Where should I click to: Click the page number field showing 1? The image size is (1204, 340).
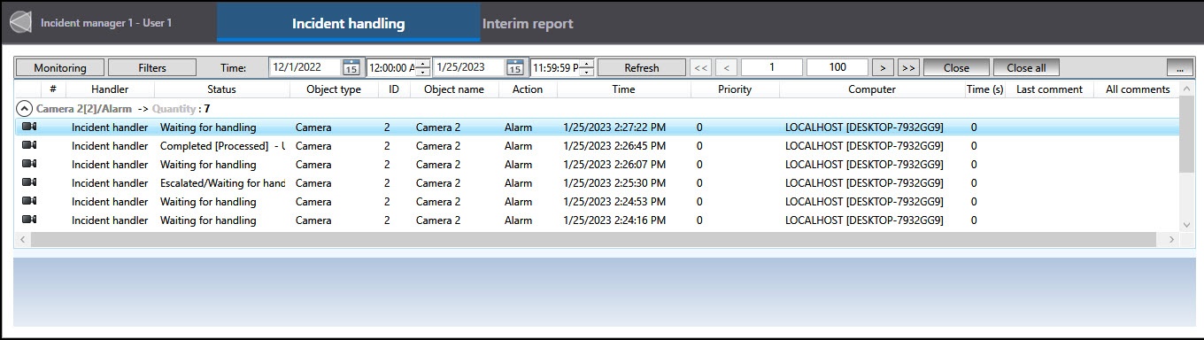click(772, 67)
